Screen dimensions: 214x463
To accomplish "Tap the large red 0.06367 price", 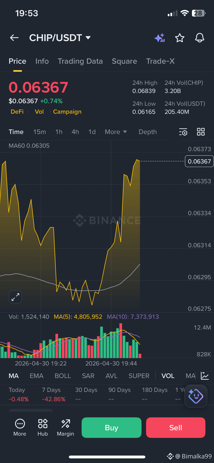I will (38, 87).
